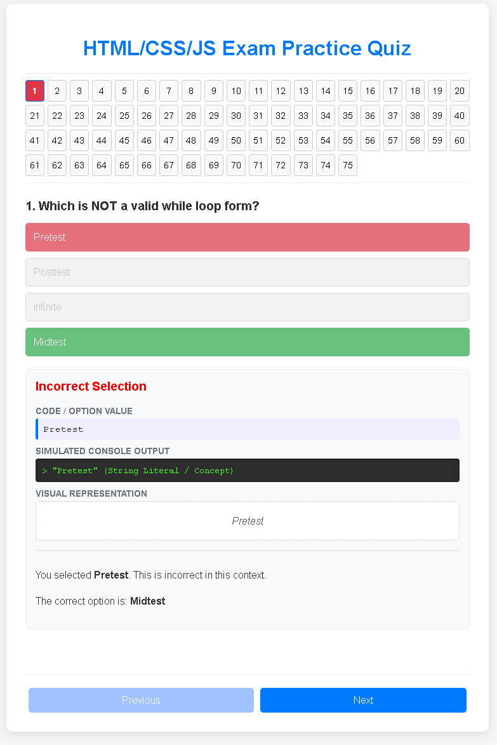Open question 10 from the number grid
The width and height of the screenshot is (497, 745).
[x=235, y=91]
